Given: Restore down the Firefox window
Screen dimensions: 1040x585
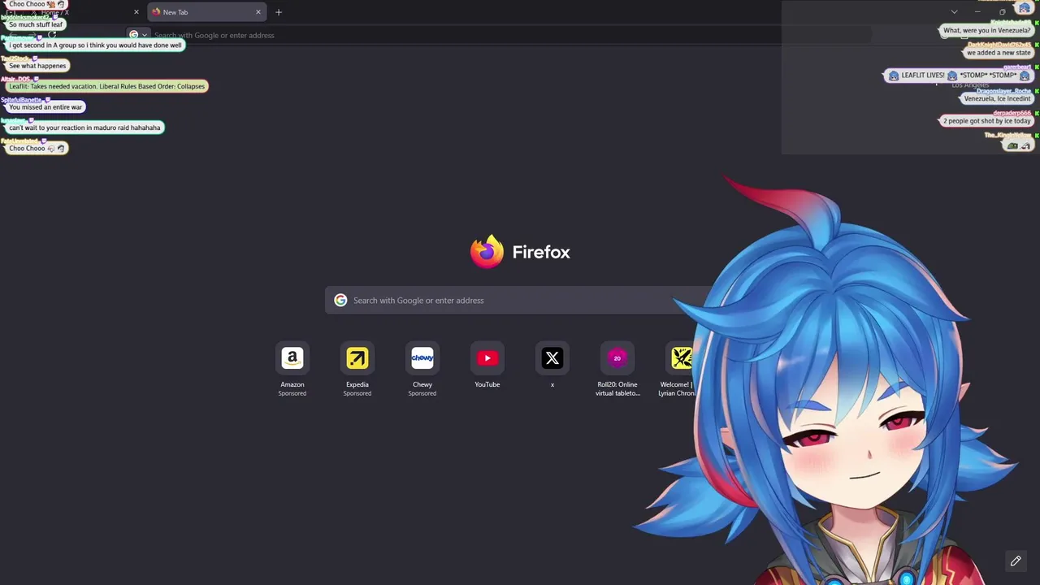Looking at the screenshot, I should coord(1002,12).
